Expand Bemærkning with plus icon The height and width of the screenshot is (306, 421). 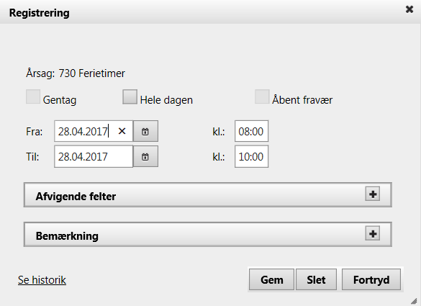[373, 233]
